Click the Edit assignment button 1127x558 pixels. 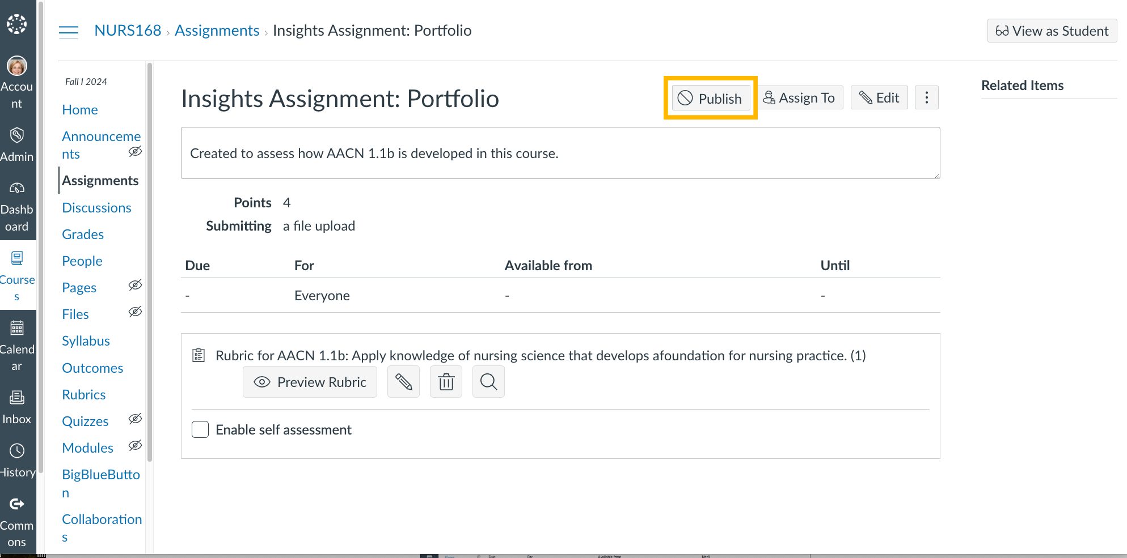(879, 97)
